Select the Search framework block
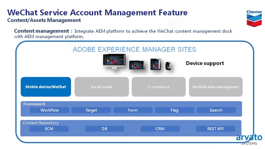 pos(216,110)
